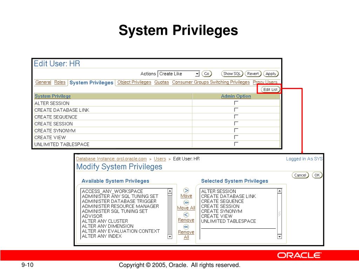
Task: Click ALTER SESSION row in privilege table
Action: 157,103
